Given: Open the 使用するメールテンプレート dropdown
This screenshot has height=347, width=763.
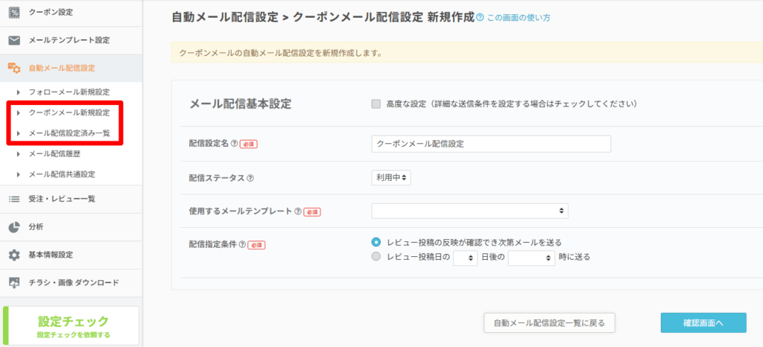Looking at the screenshot, I should [469, 211].
